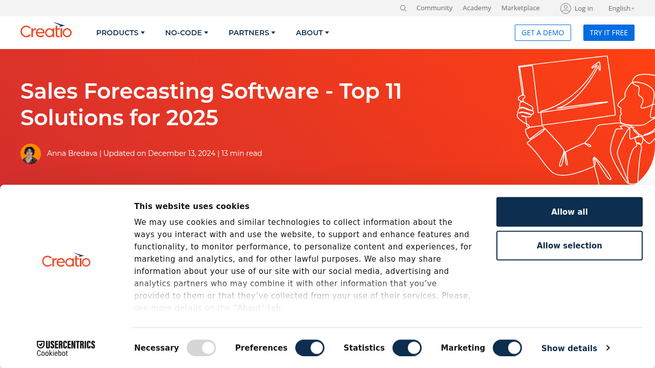
Task: Open the English language selector
Action: (621, 8)
